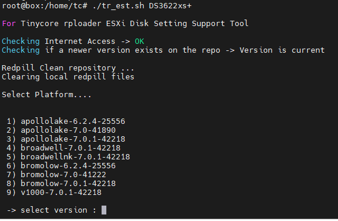Click the magenta 'For' word in title line
The height and width of the screenshot is (221, 338).
tap(9, 24)
